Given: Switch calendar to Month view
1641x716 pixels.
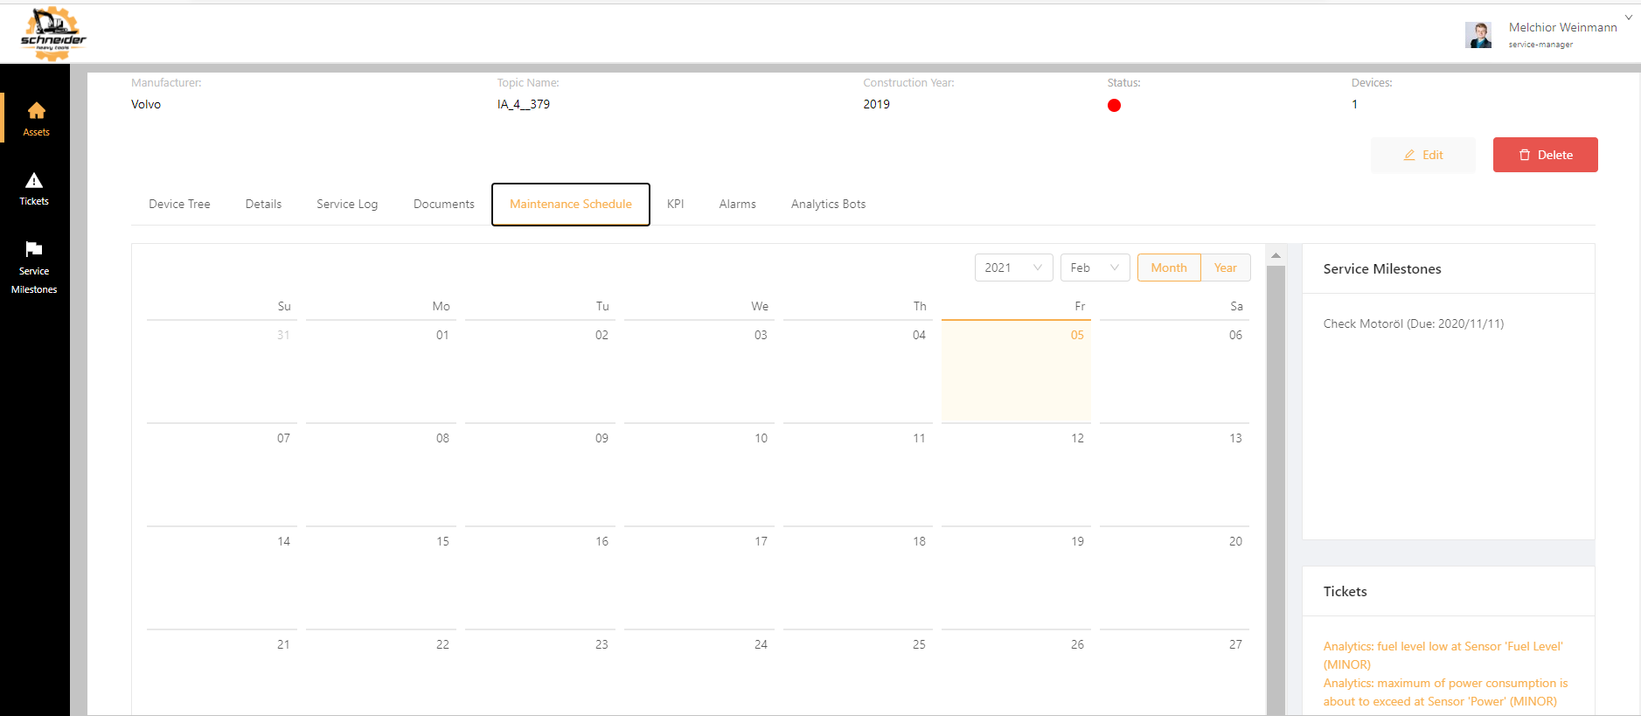Looking at the screenshot, I should pos(1168,268).
